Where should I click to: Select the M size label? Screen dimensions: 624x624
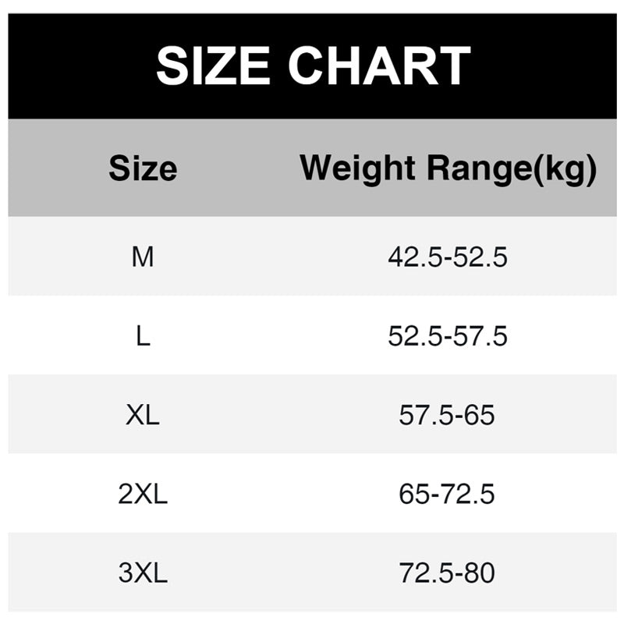tap(143, 257)
